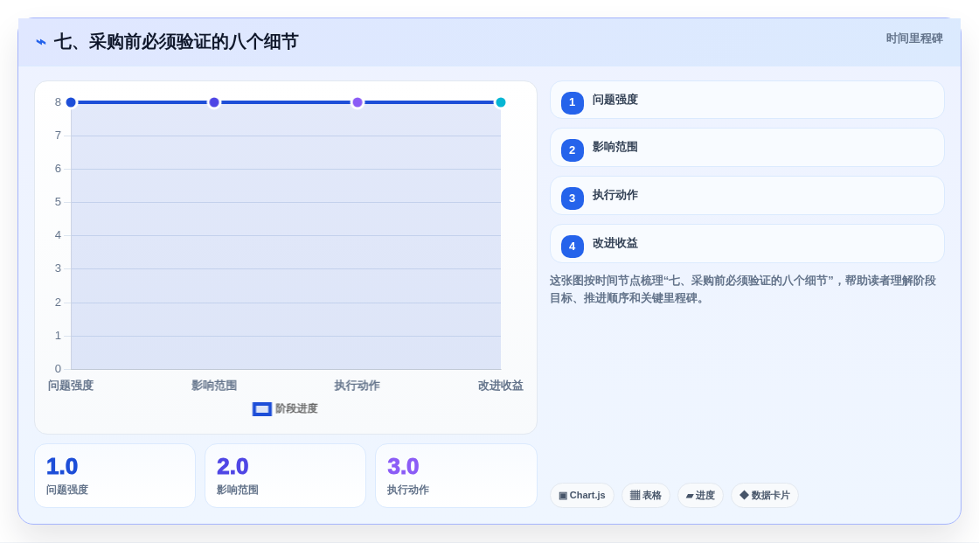Open the 改进收益 milestone row
The image size is (979, 543).
tap(746, 244)
